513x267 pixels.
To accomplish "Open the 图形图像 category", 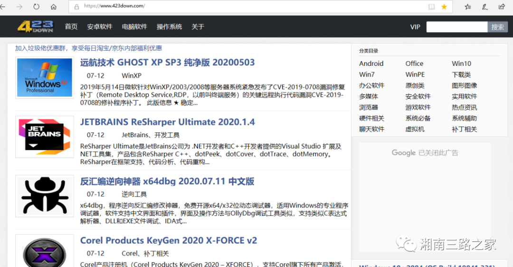I will pos(464,85).
